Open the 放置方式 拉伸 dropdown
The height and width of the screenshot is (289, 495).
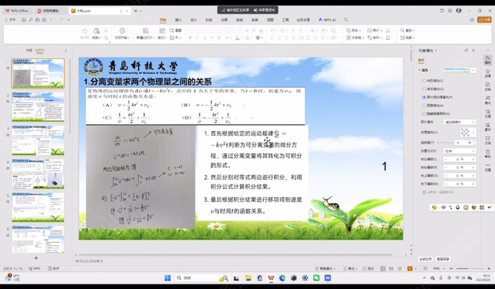click(460, 151)
